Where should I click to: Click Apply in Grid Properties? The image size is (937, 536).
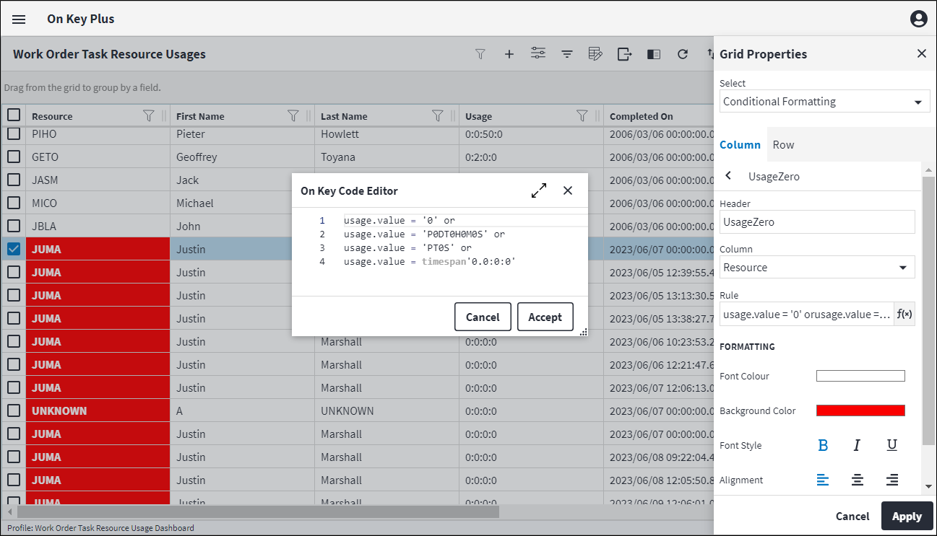(x=906, y=516)
